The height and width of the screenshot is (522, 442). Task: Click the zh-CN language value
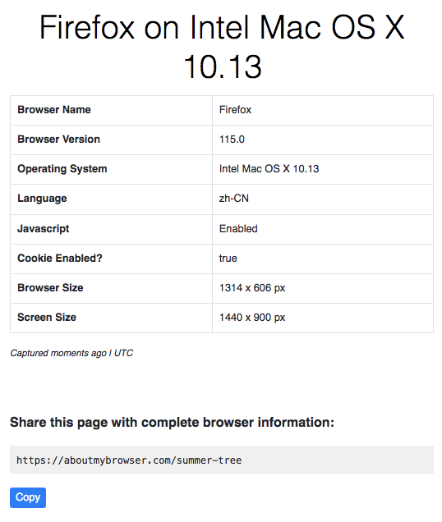point(234,199)
